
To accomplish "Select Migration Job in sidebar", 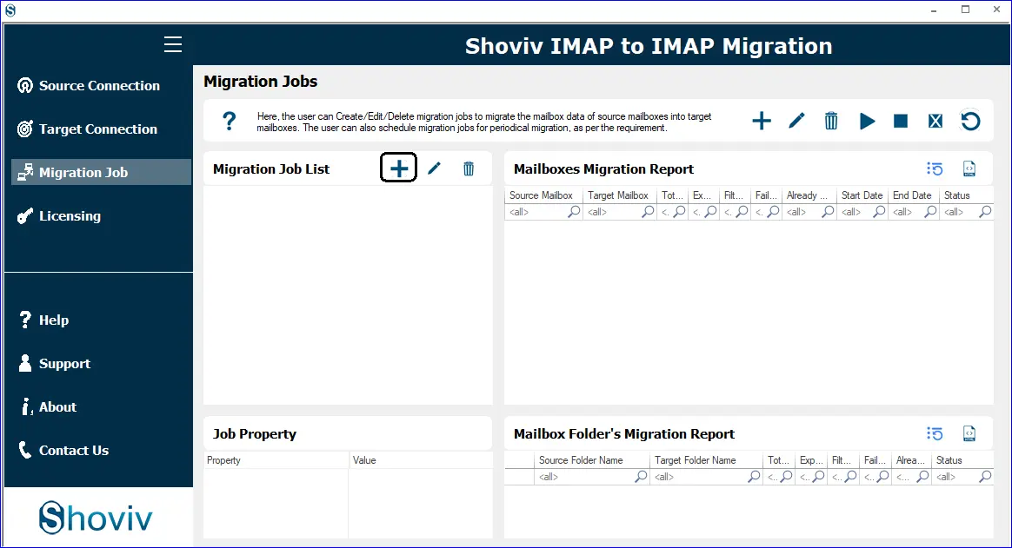I will click(102, 172).
